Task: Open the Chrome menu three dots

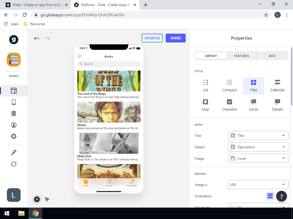Action: 287,15
